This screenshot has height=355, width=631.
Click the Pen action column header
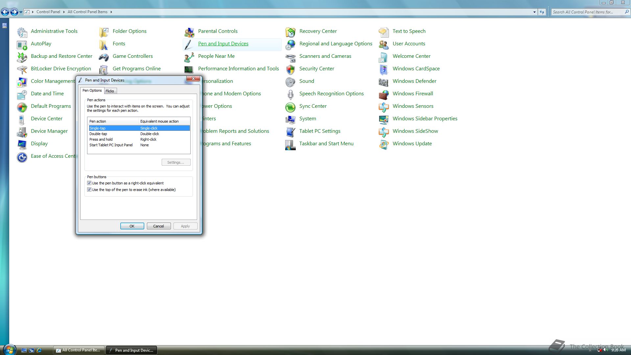113,121
